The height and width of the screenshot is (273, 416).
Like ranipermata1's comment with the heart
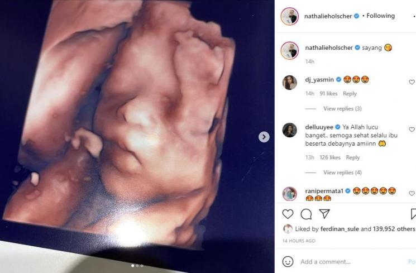(x=412, y=194)
